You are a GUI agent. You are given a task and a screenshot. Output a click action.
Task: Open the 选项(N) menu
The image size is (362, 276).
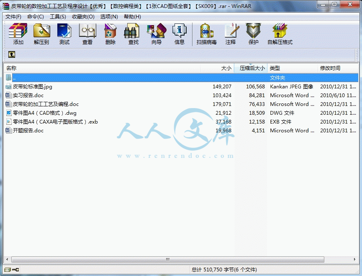coord(109,17)
